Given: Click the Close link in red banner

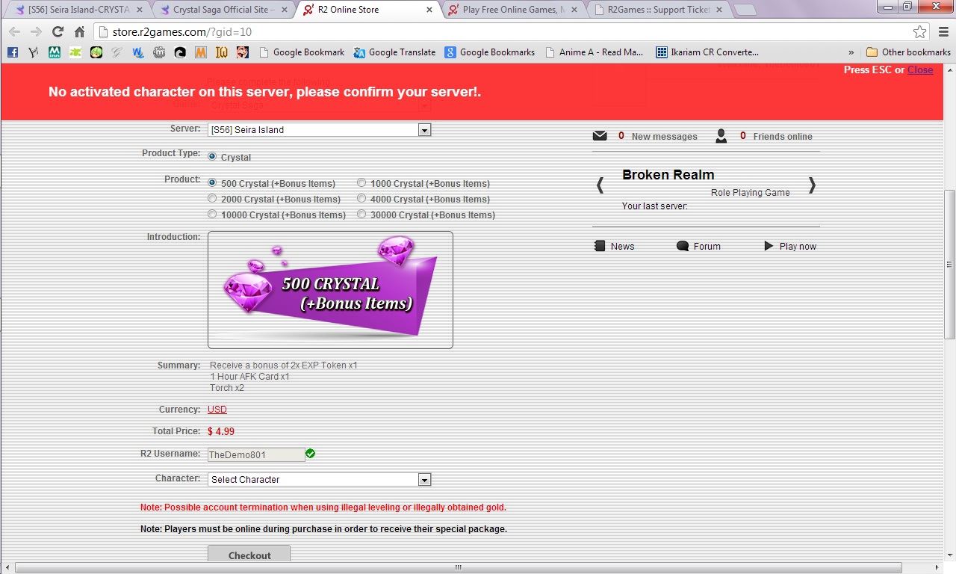Looking at the screenshot, I should [920, 70].
